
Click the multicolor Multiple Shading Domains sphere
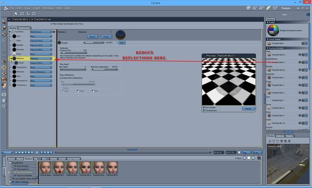coord(273,31)
